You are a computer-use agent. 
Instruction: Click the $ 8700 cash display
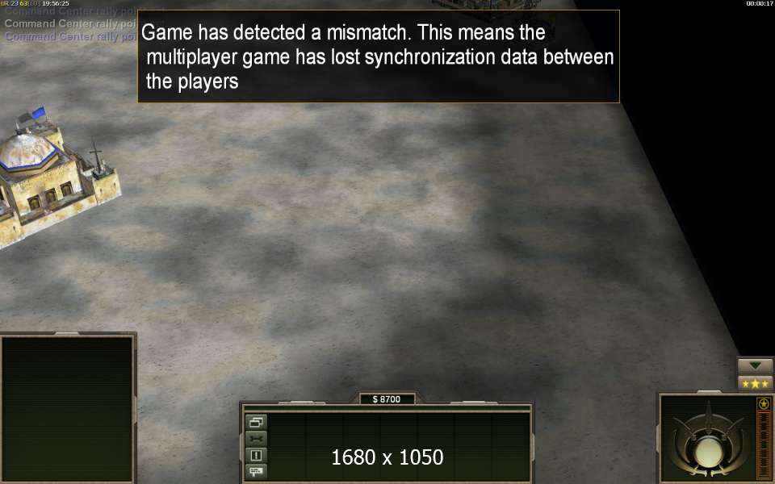[x=387, y=399]
